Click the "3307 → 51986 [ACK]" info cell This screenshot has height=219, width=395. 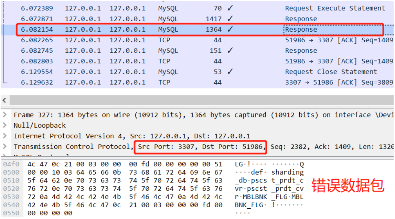pos(339,82)
